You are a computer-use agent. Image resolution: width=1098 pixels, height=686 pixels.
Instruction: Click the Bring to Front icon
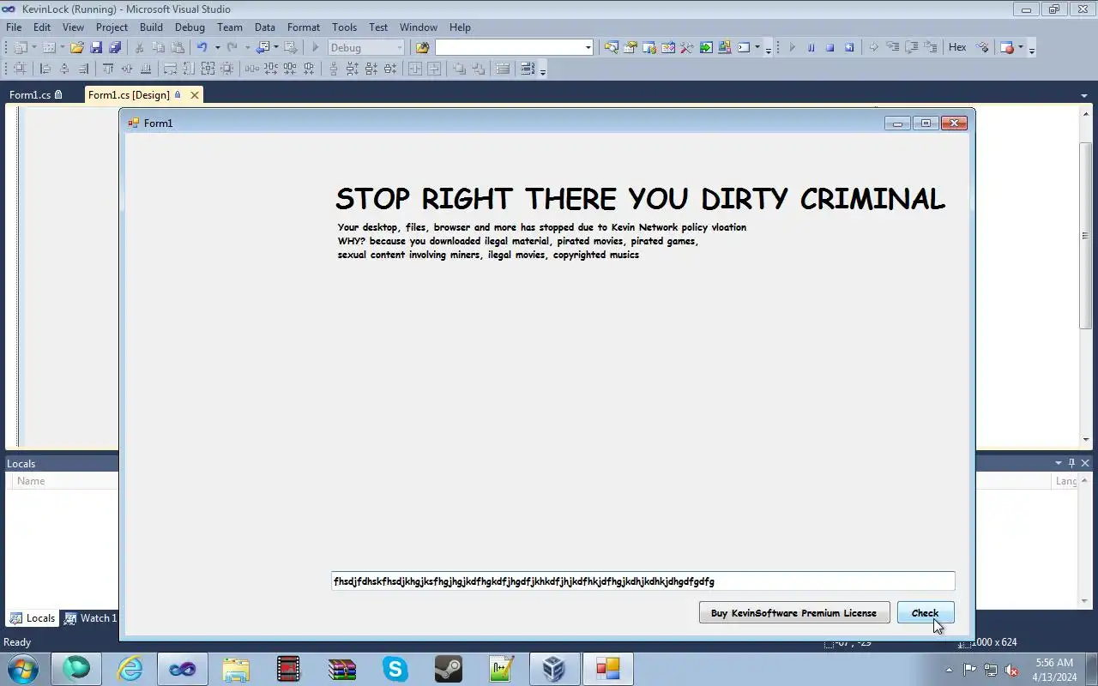pos(459,69)
